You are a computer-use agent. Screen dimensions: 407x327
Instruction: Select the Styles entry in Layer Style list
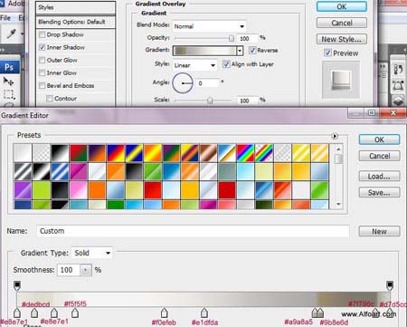(x=75, y=7)
